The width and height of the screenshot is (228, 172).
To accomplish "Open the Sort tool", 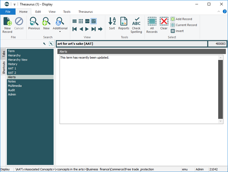I will click(112, 24).
